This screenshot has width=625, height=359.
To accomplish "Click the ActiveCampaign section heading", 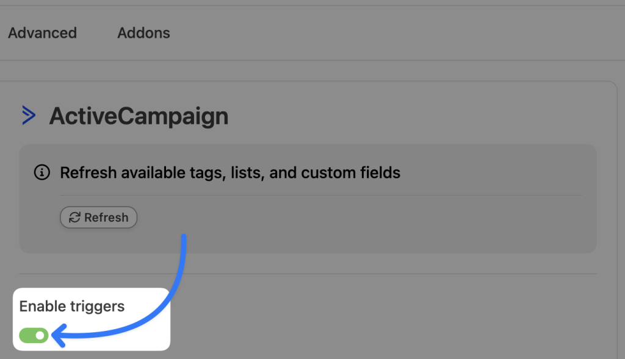I will click(x=139, y=116).
